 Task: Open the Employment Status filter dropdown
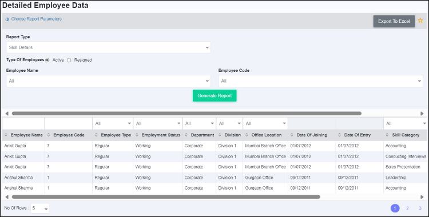point(158,123)
